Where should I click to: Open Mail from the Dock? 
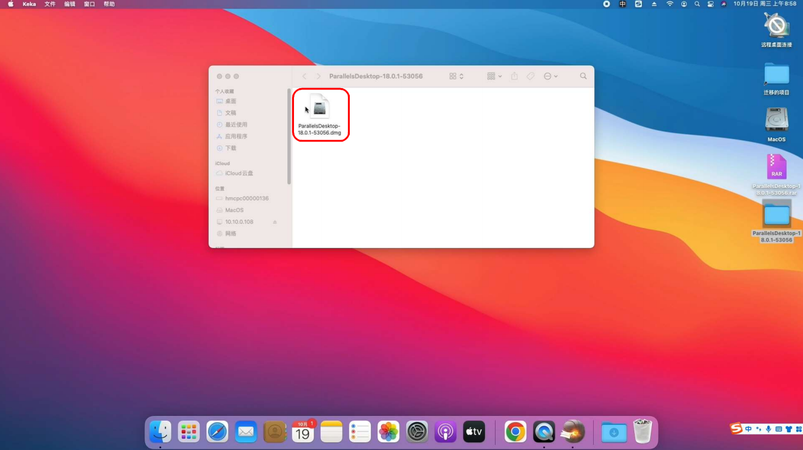246,432
